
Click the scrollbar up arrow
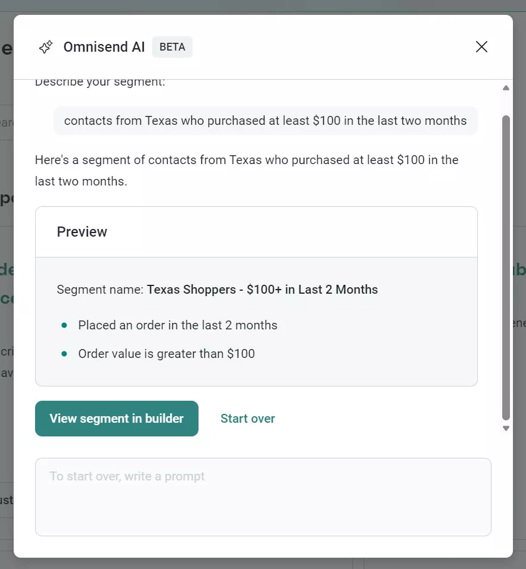click(x=506, y=87)
